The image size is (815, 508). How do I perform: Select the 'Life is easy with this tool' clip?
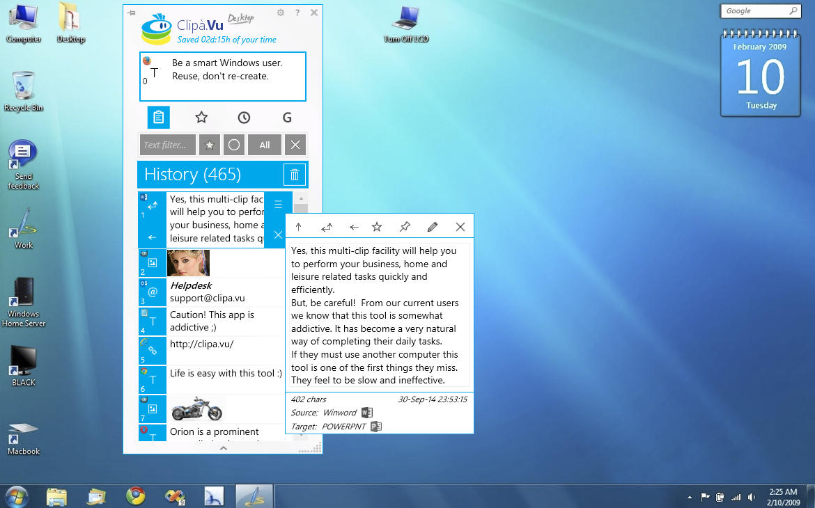click(x=224, y=379)
